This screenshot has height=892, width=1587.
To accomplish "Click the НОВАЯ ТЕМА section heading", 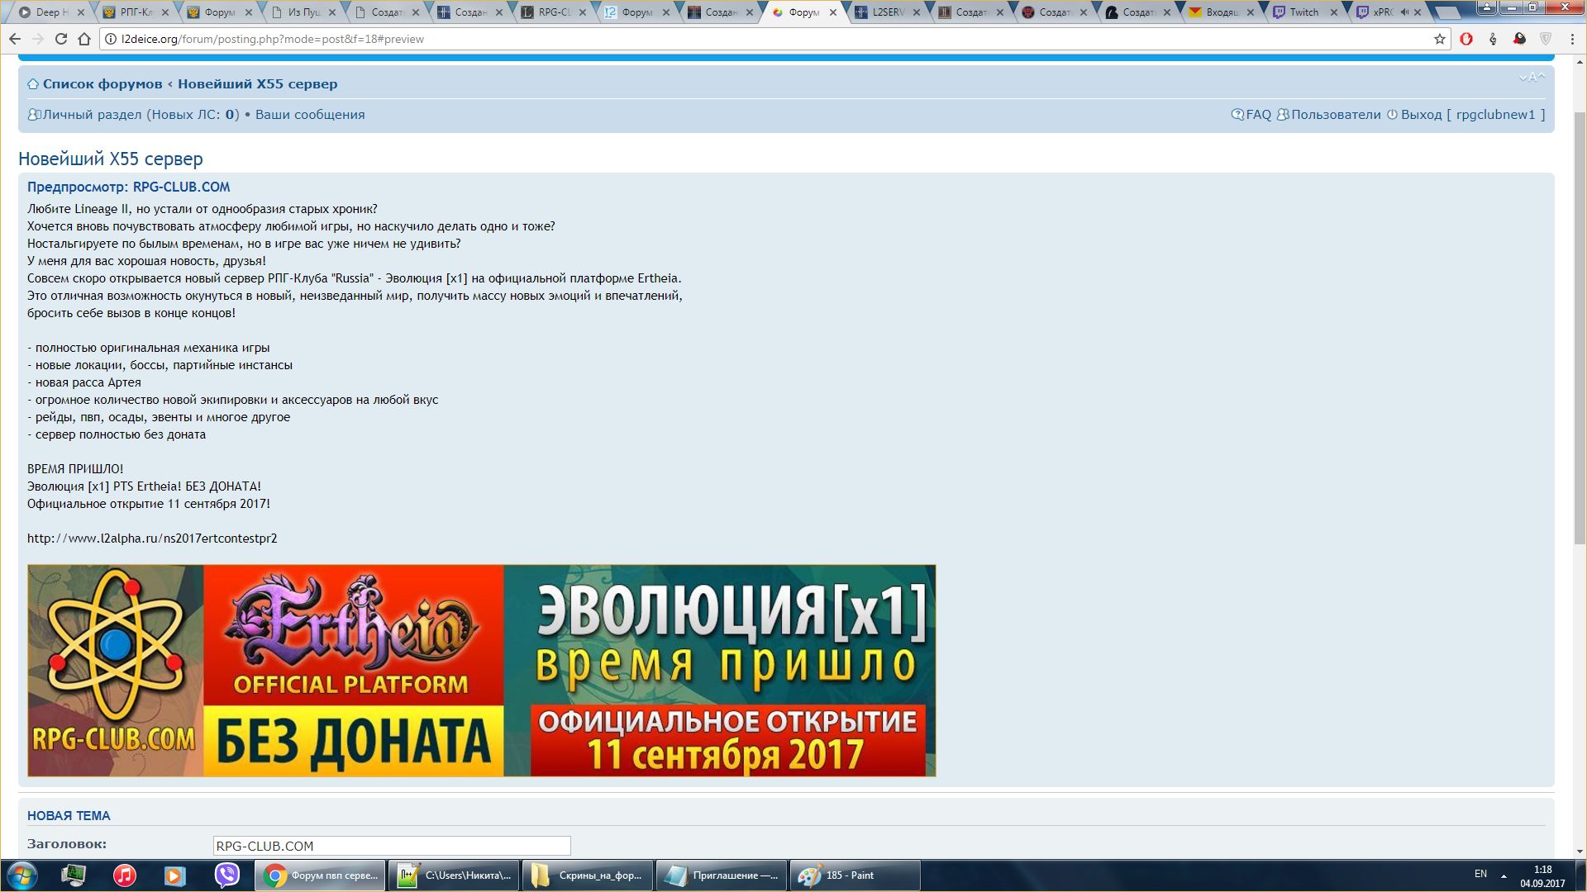I will click(x=69, y=816).
